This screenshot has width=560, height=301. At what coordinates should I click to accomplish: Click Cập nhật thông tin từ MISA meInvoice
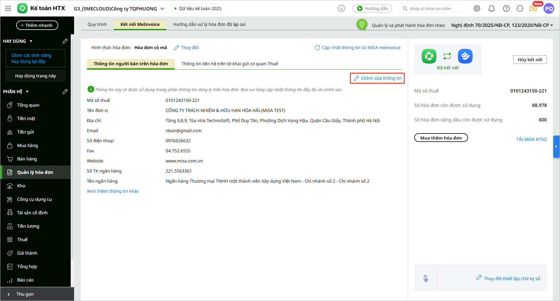point(358,47)
